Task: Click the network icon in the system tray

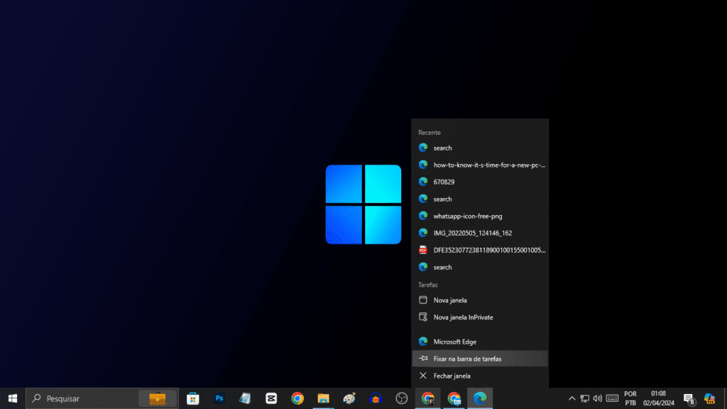Action: (x=585, y=398)
